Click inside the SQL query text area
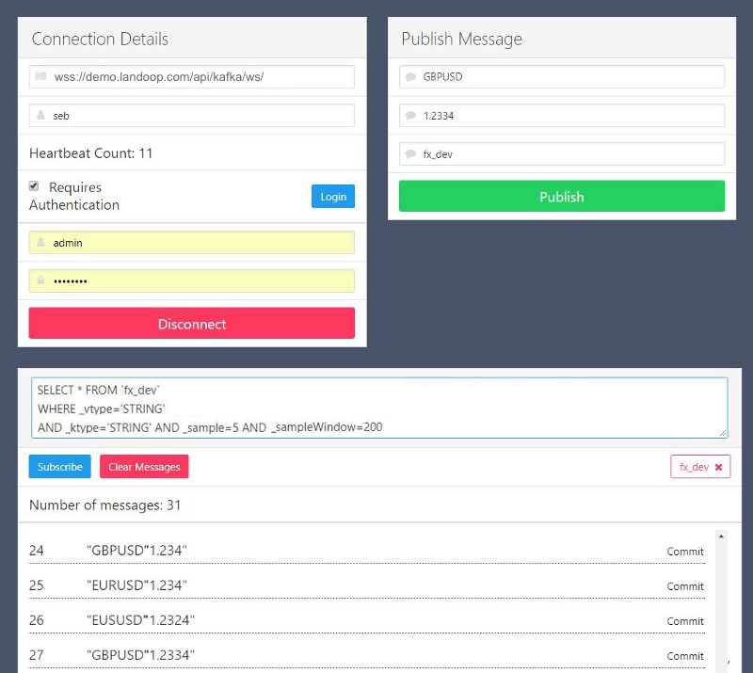The height and width of the screenshot is (673, 753). [x=376, y=407]
